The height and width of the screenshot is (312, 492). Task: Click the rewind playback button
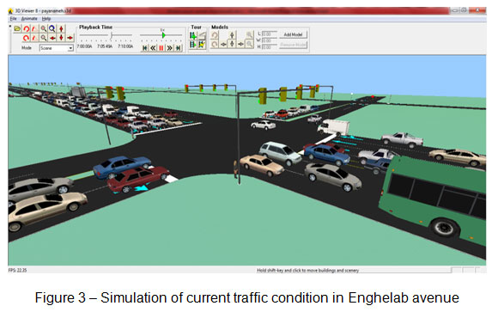(153, 48)
